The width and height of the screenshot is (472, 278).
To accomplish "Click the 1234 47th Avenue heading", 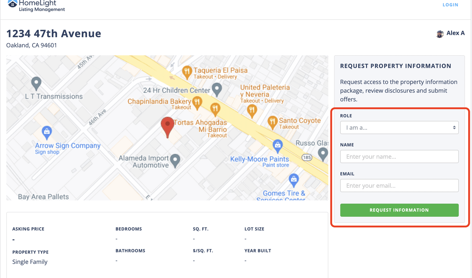I will click(54, 33).
